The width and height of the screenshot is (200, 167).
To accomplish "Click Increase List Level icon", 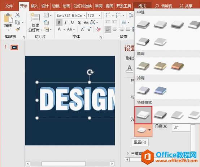I will [114, 22].
